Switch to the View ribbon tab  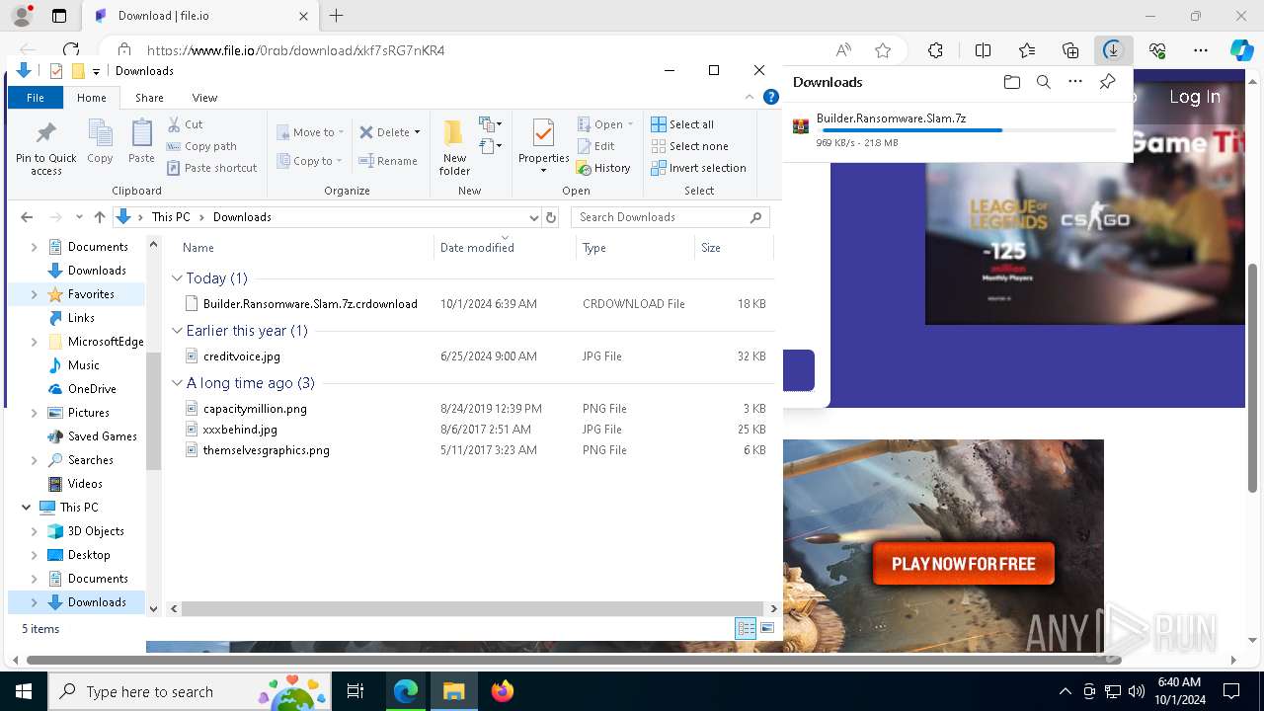coord(204,98)
